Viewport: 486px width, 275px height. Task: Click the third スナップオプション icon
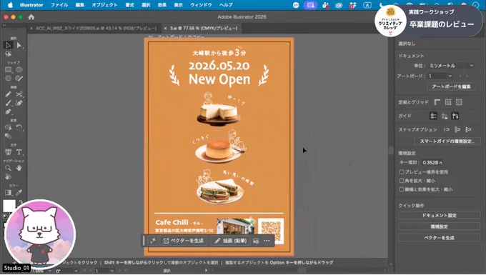click(x=468, y=129)
